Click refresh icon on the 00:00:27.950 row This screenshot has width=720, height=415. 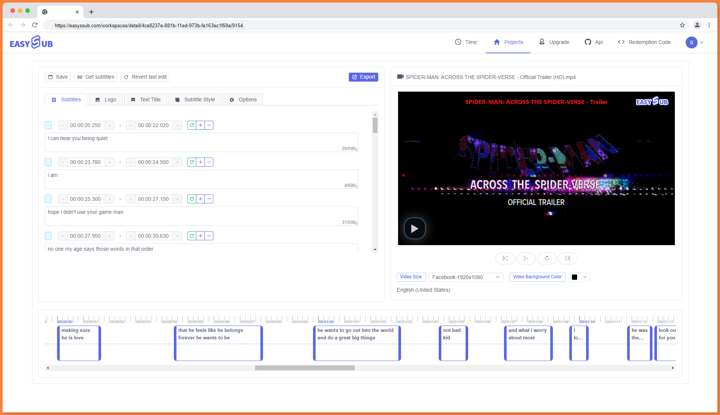click(x=192, y=236)
